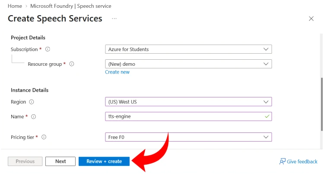Open the more options ellipsis by title
This screenshot has height=174, width=324.
[114, 19]
